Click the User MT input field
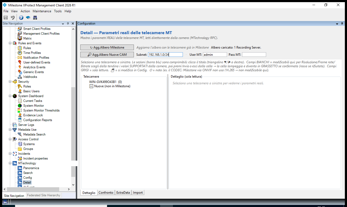Image resolution: width=347 pixels, height=207 pixels. (215, 54)
